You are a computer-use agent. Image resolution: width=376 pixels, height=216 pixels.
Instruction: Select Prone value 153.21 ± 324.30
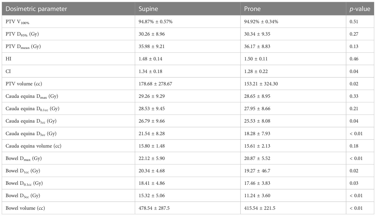pyautogui.click(x=261, y=84)
